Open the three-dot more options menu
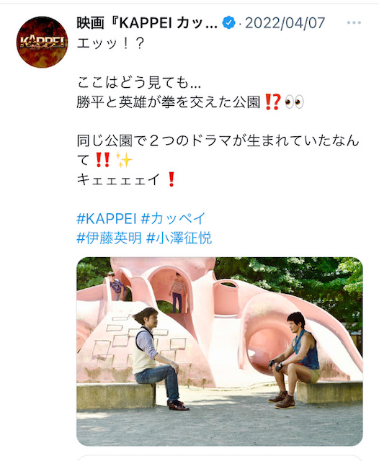379x461 pixels. [x=354, y=22]
